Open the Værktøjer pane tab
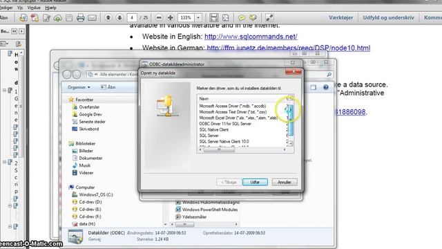Screen dimensions: 442x249 [x=340, y=17]
